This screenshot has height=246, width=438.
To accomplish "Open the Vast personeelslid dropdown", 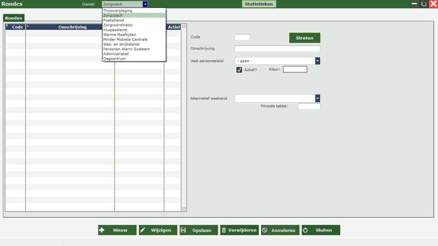I will coord(317,61).
